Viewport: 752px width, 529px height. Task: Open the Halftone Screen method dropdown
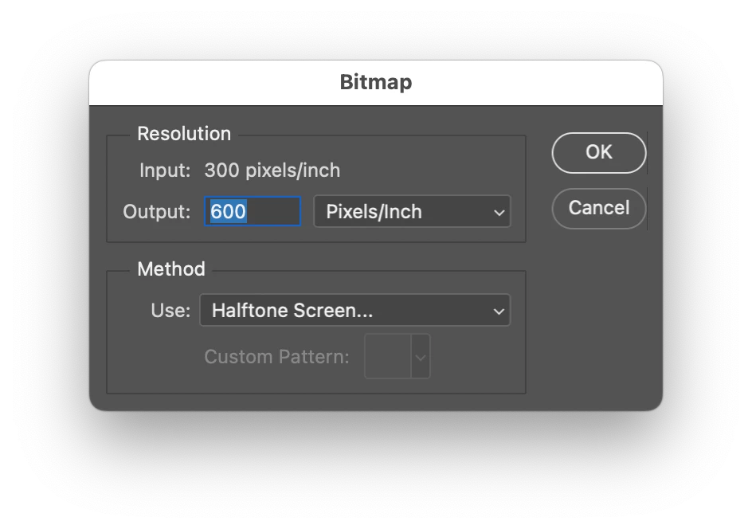click(x=355, y=310)
